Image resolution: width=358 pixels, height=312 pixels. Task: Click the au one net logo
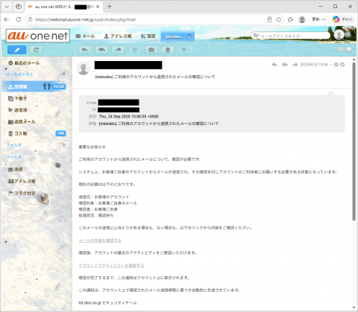37,36
